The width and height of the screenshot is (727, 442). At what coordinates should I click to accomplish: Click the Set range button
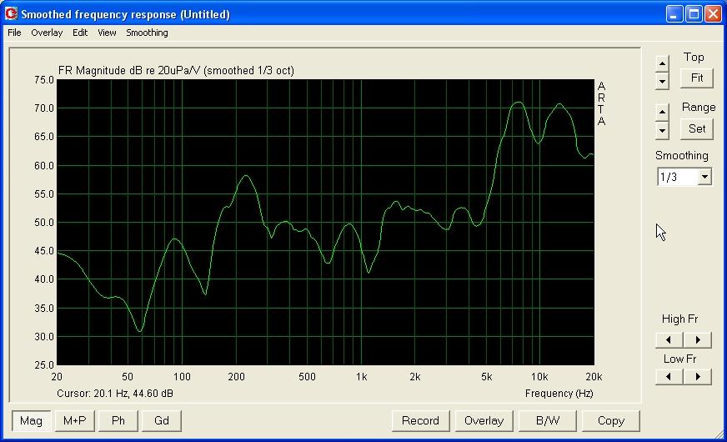[x=696, y=128]
